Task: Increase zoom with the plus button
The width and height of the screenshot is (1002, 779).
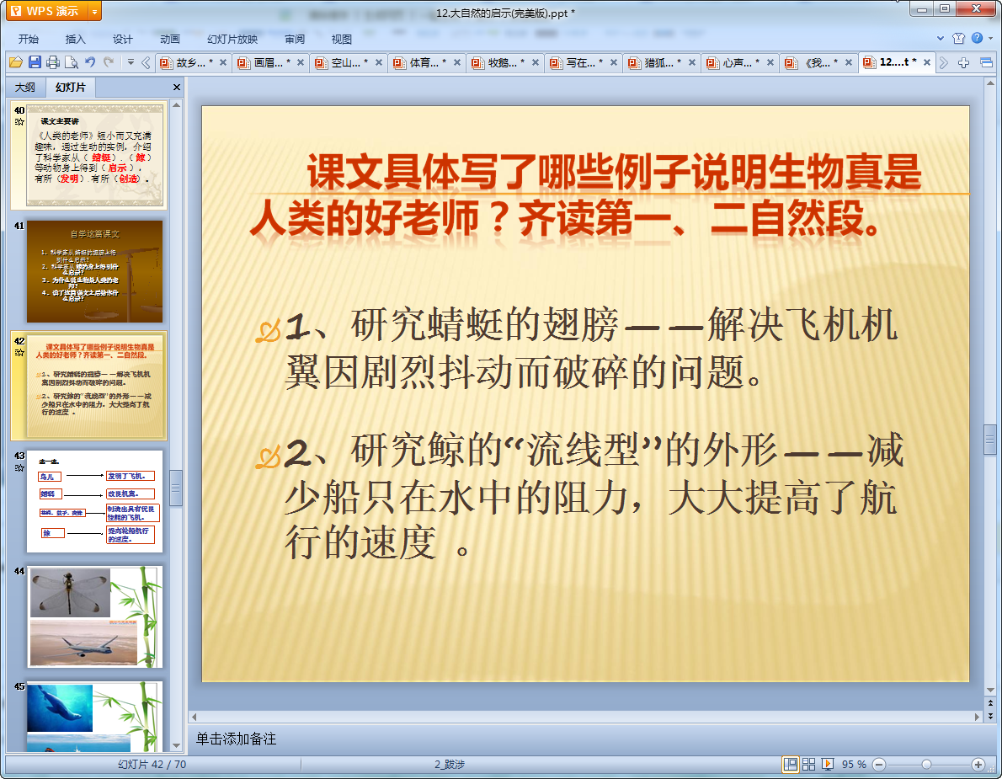Action: [978, 765]
